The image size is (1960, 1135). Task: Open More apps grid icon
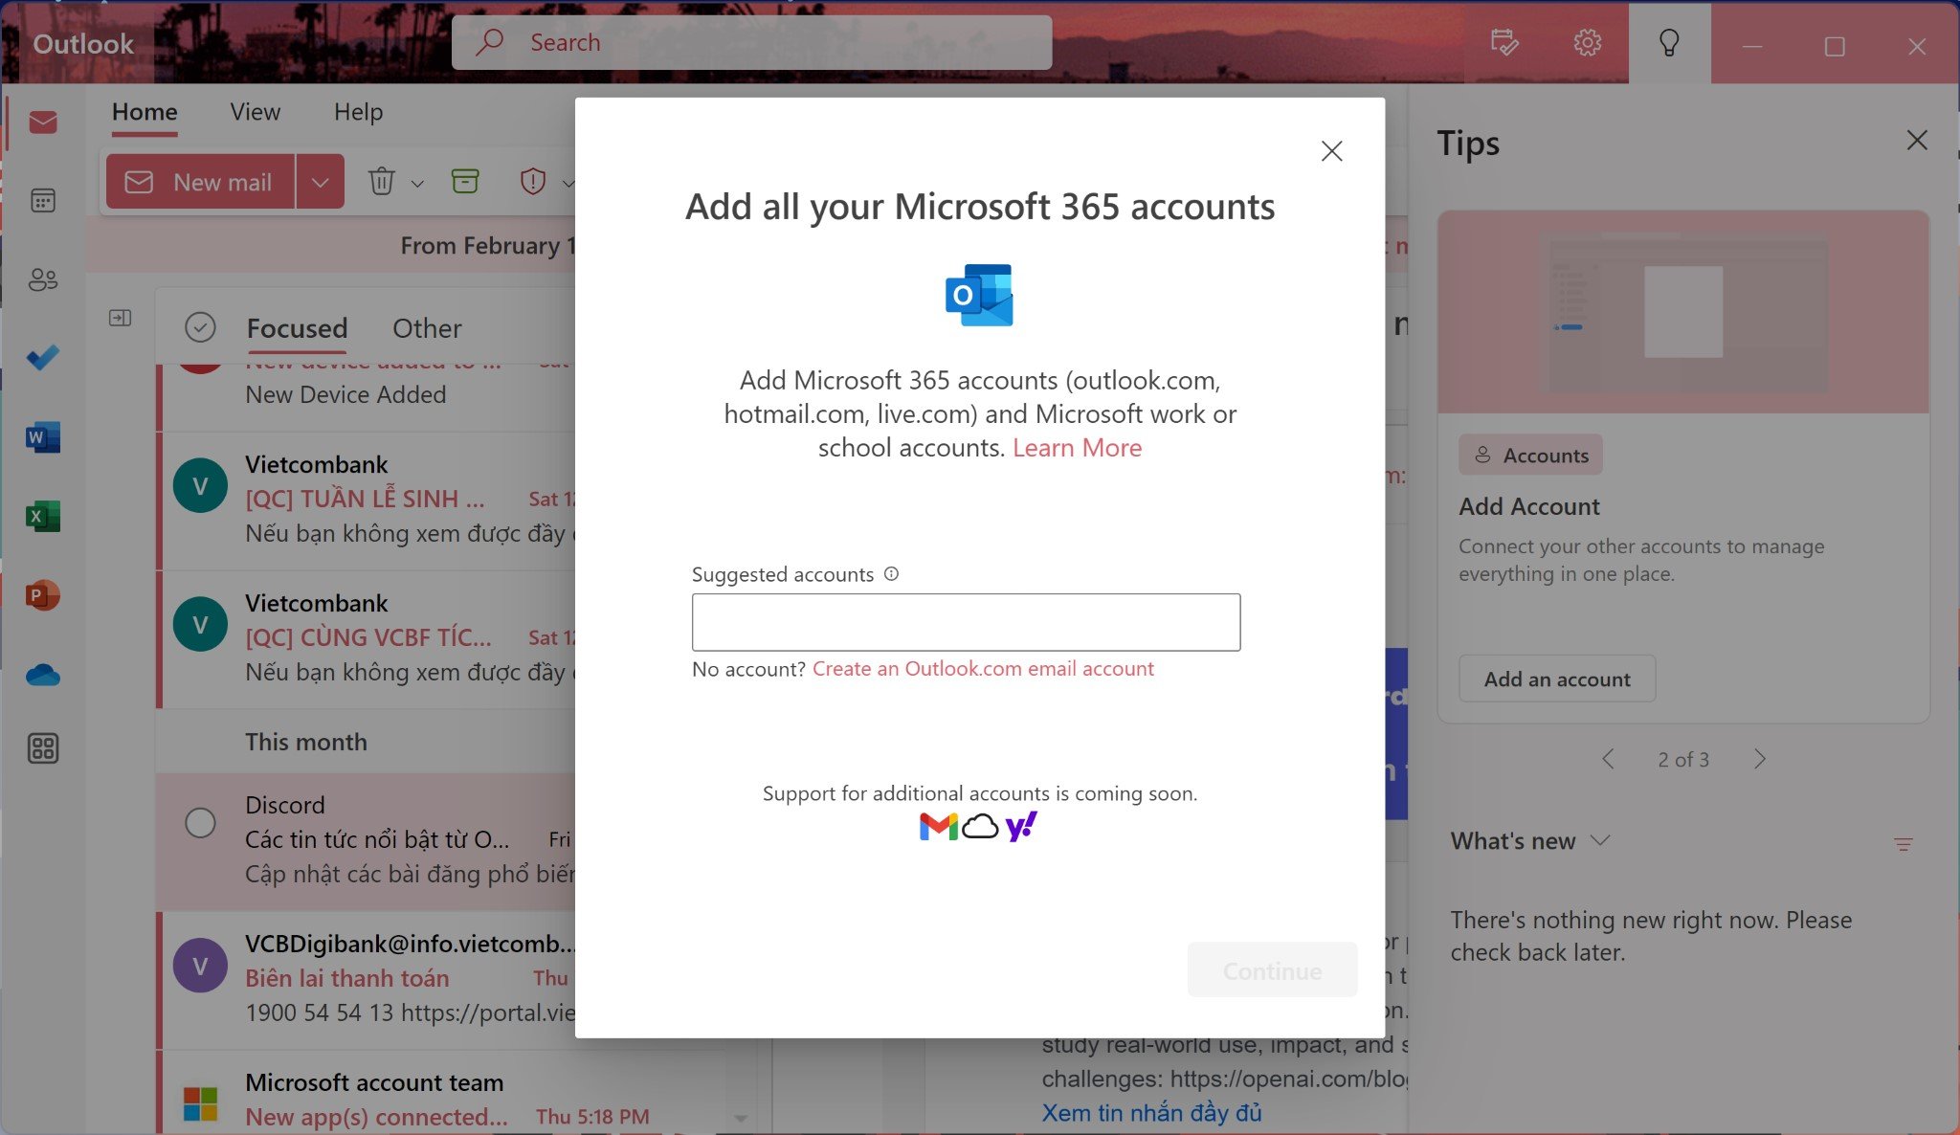(x=43, y=748)
